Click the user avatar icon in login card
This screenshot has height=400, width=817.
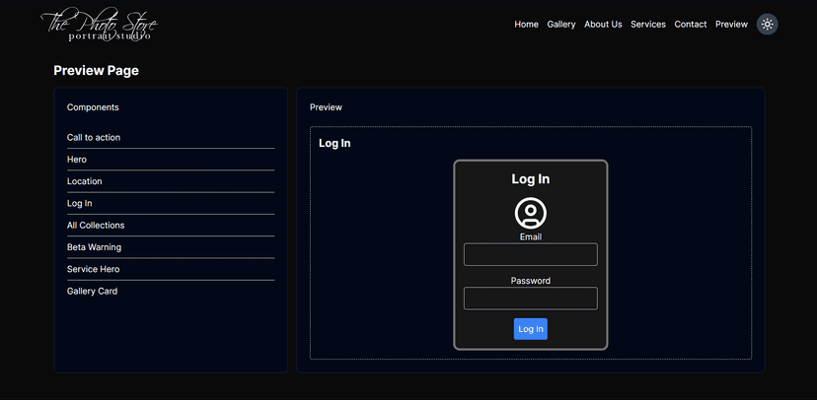(x=531, y=213)
